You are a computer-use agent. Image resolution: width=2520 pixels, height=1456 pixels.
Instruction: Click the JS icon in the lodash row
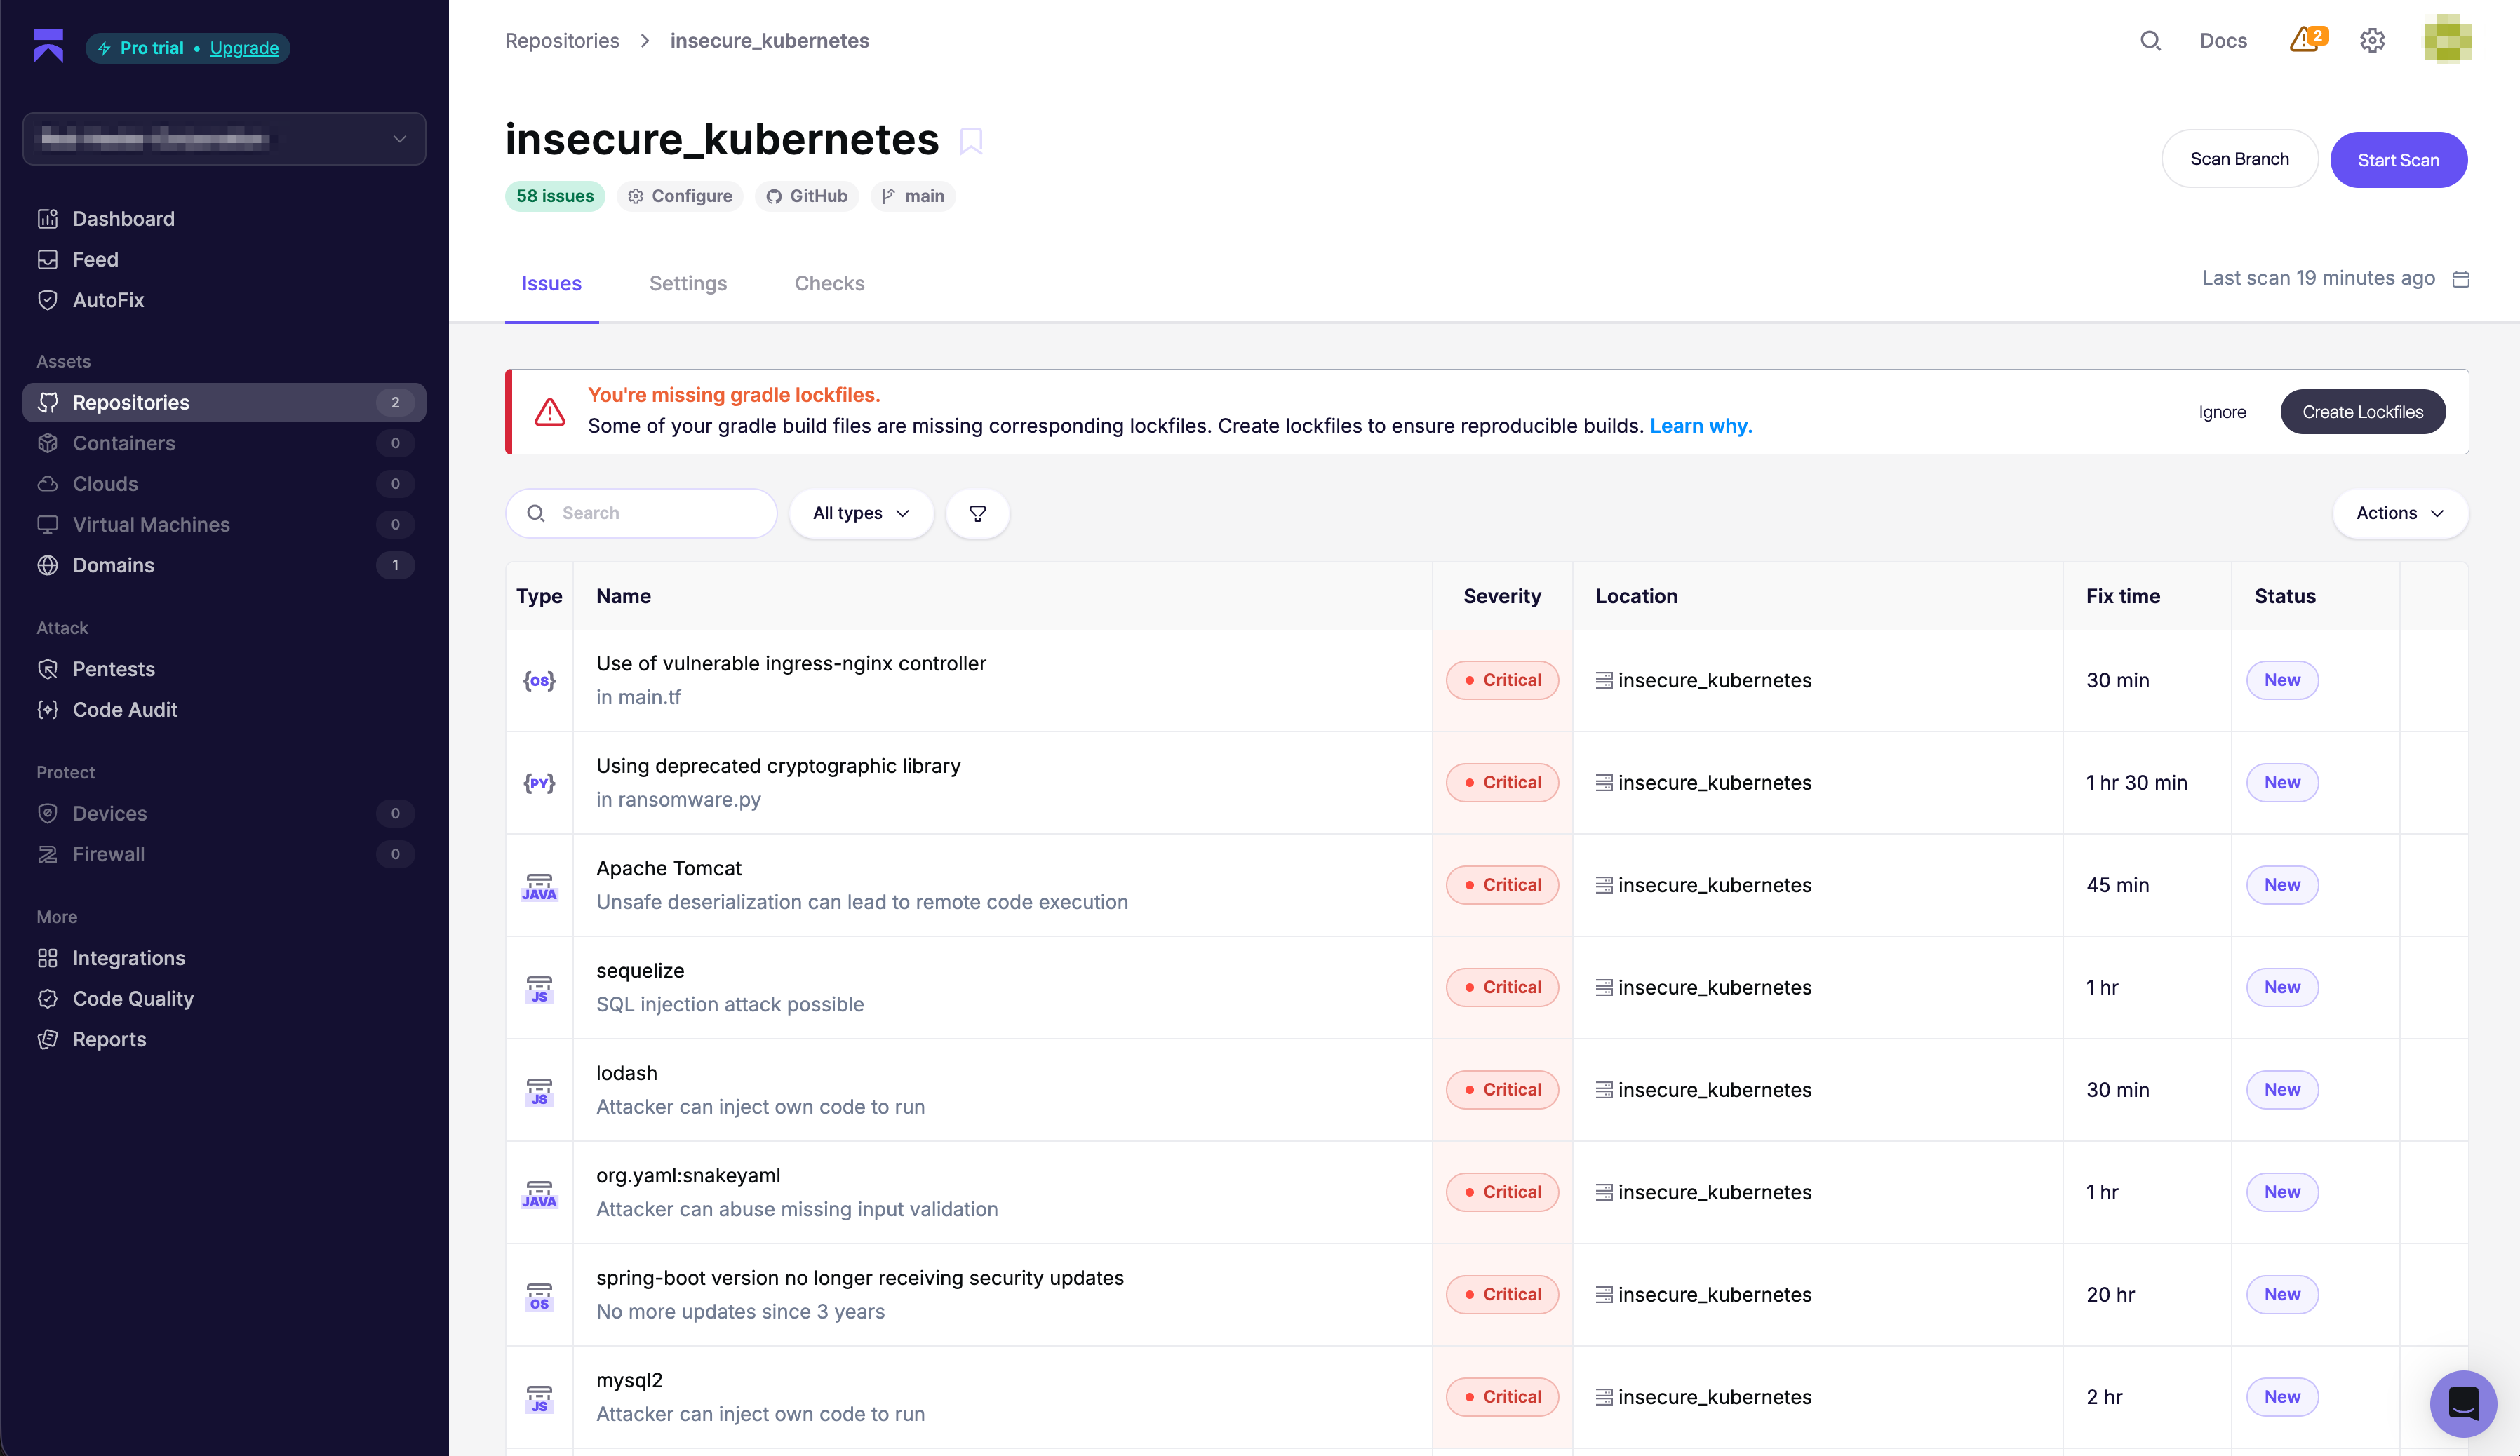(x=539, y=1091)
